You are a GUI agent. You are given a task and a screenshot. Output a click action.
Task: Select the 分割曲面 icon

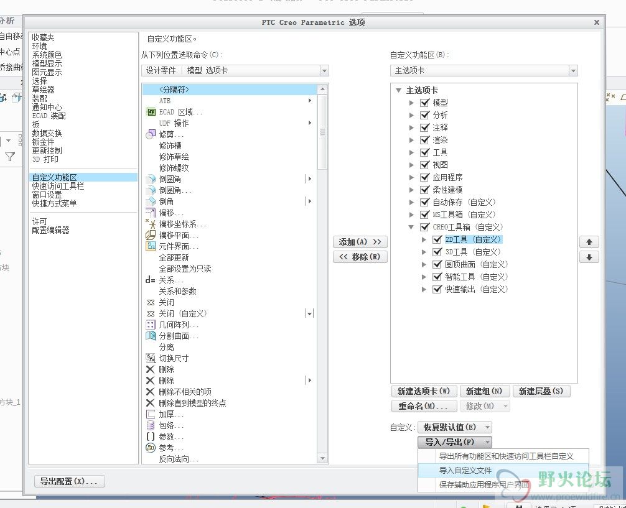pyautogui.click(x=151, y=336)
